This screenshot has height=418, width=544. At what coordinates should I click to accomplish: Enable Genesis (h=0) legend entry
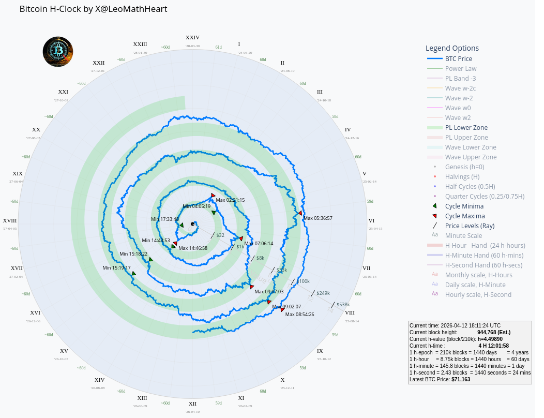(x=463, y=167)
